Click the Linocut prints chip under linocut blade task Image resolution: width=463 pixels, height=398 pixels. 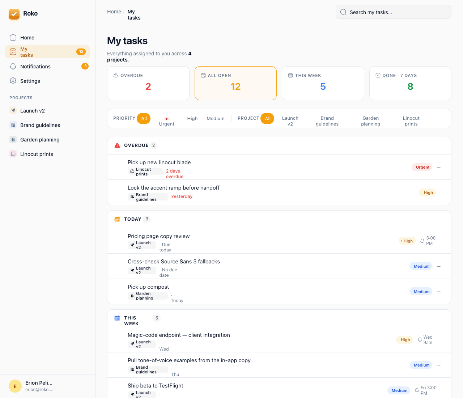click(x=145, y=172)
